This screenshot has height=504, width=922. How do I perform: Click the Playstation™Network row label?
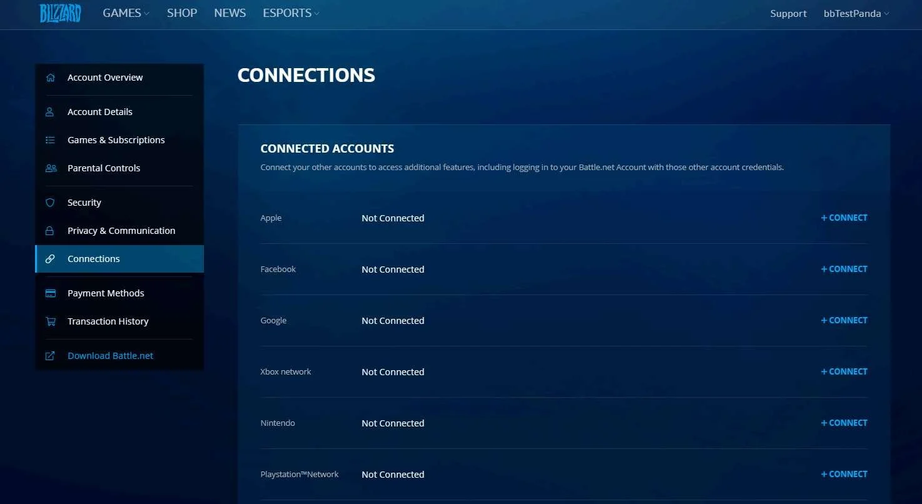300,475
